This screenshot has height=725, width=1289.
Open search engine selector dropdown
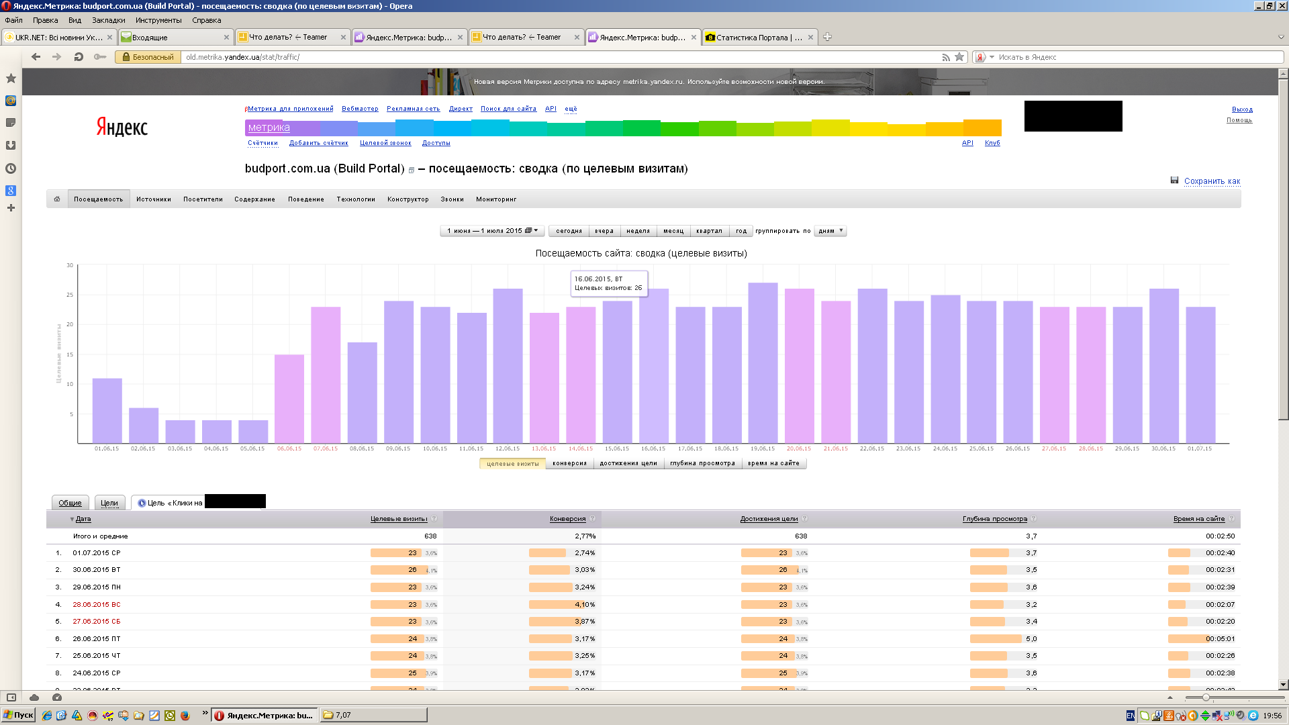pyautogui.click(x=992, y=57)
